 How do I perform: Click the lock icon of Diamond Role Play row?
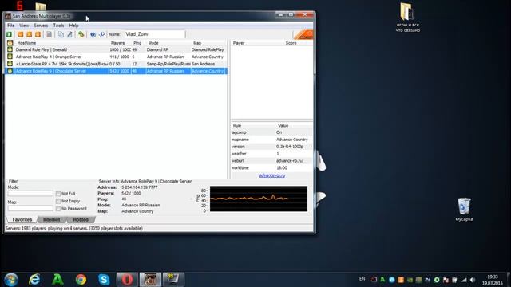click(10, 49)
